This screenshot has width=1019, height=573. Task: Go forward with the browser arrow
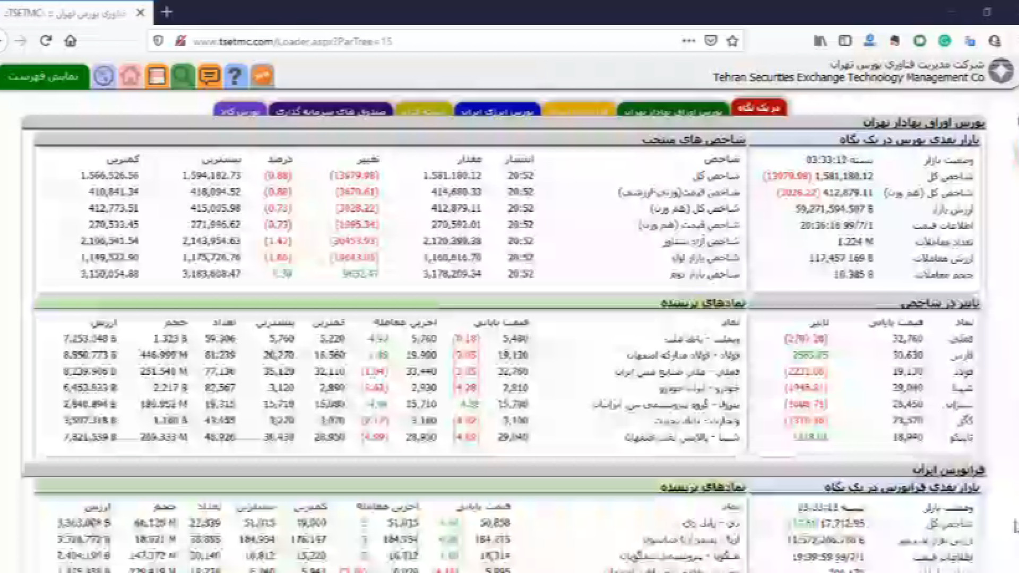[x=21, y=41]
